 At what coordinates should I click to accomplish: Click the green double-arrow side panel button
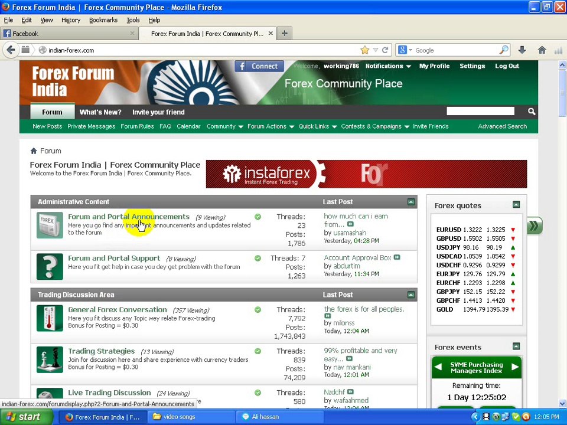[534, 226]
